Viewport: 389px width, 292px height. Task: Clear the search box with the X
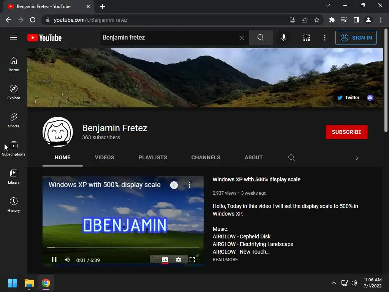pyautogui.click(x=242, y=38)
